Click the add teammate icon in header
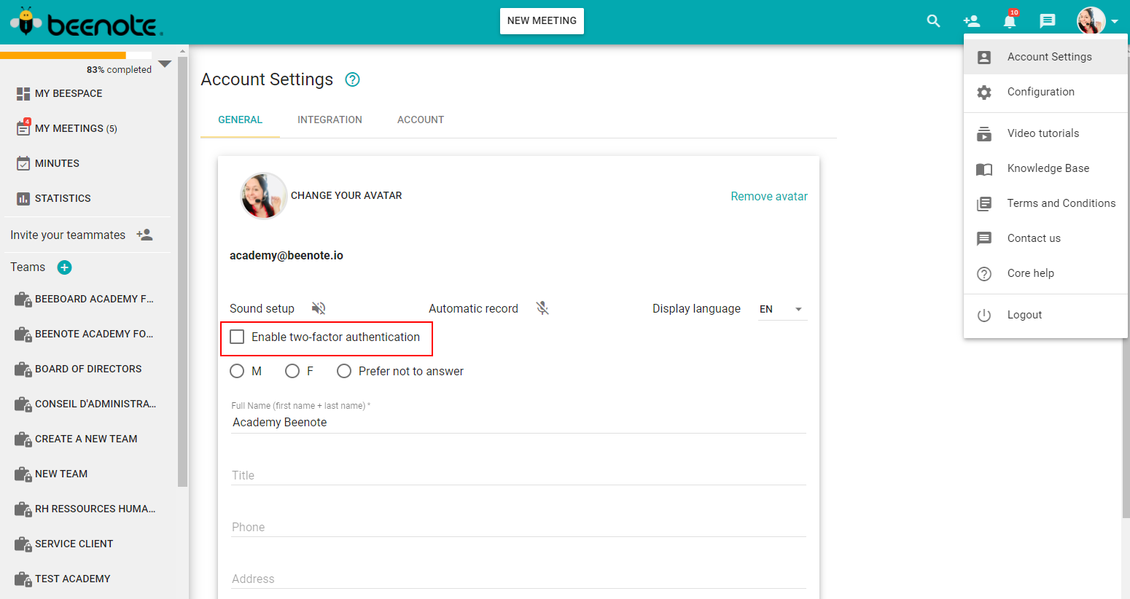Viewport: 1130px width, 599px height. (971, 21)
